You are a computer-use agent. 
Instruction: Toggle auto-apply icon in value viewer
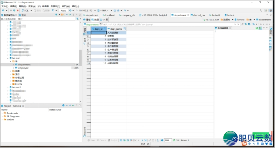260,28
